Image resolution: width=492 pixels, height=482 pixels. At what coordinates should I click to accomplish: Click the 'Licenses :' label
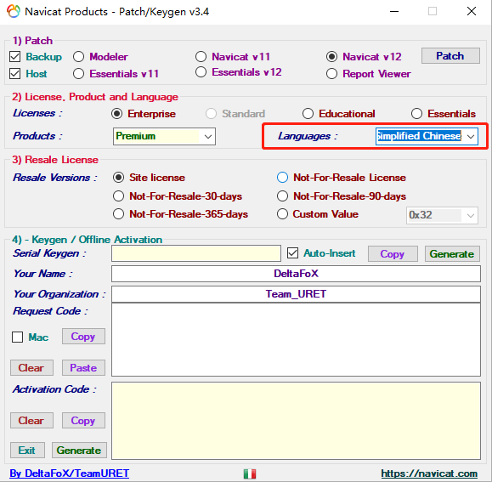(x=37, y=113)
